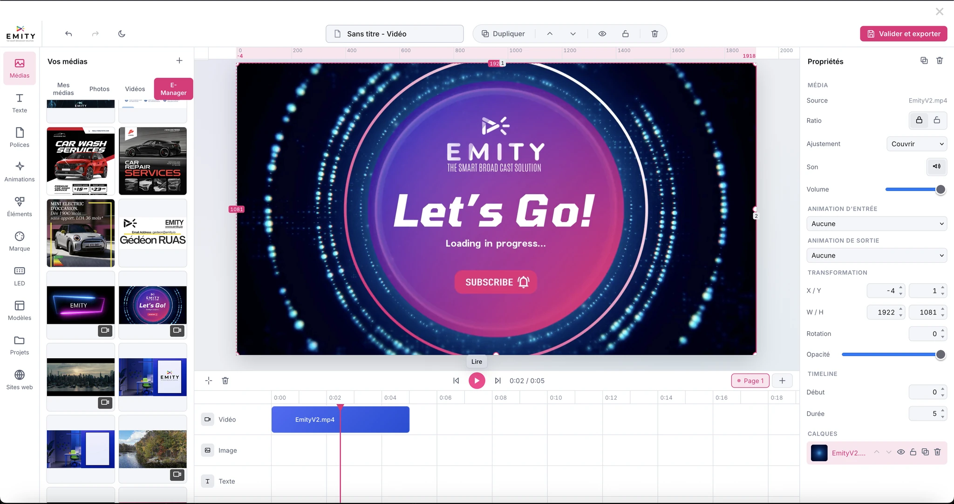Select the Car Wash Services thumbnail
Viewport: 954px width, 504px height.
81,161
